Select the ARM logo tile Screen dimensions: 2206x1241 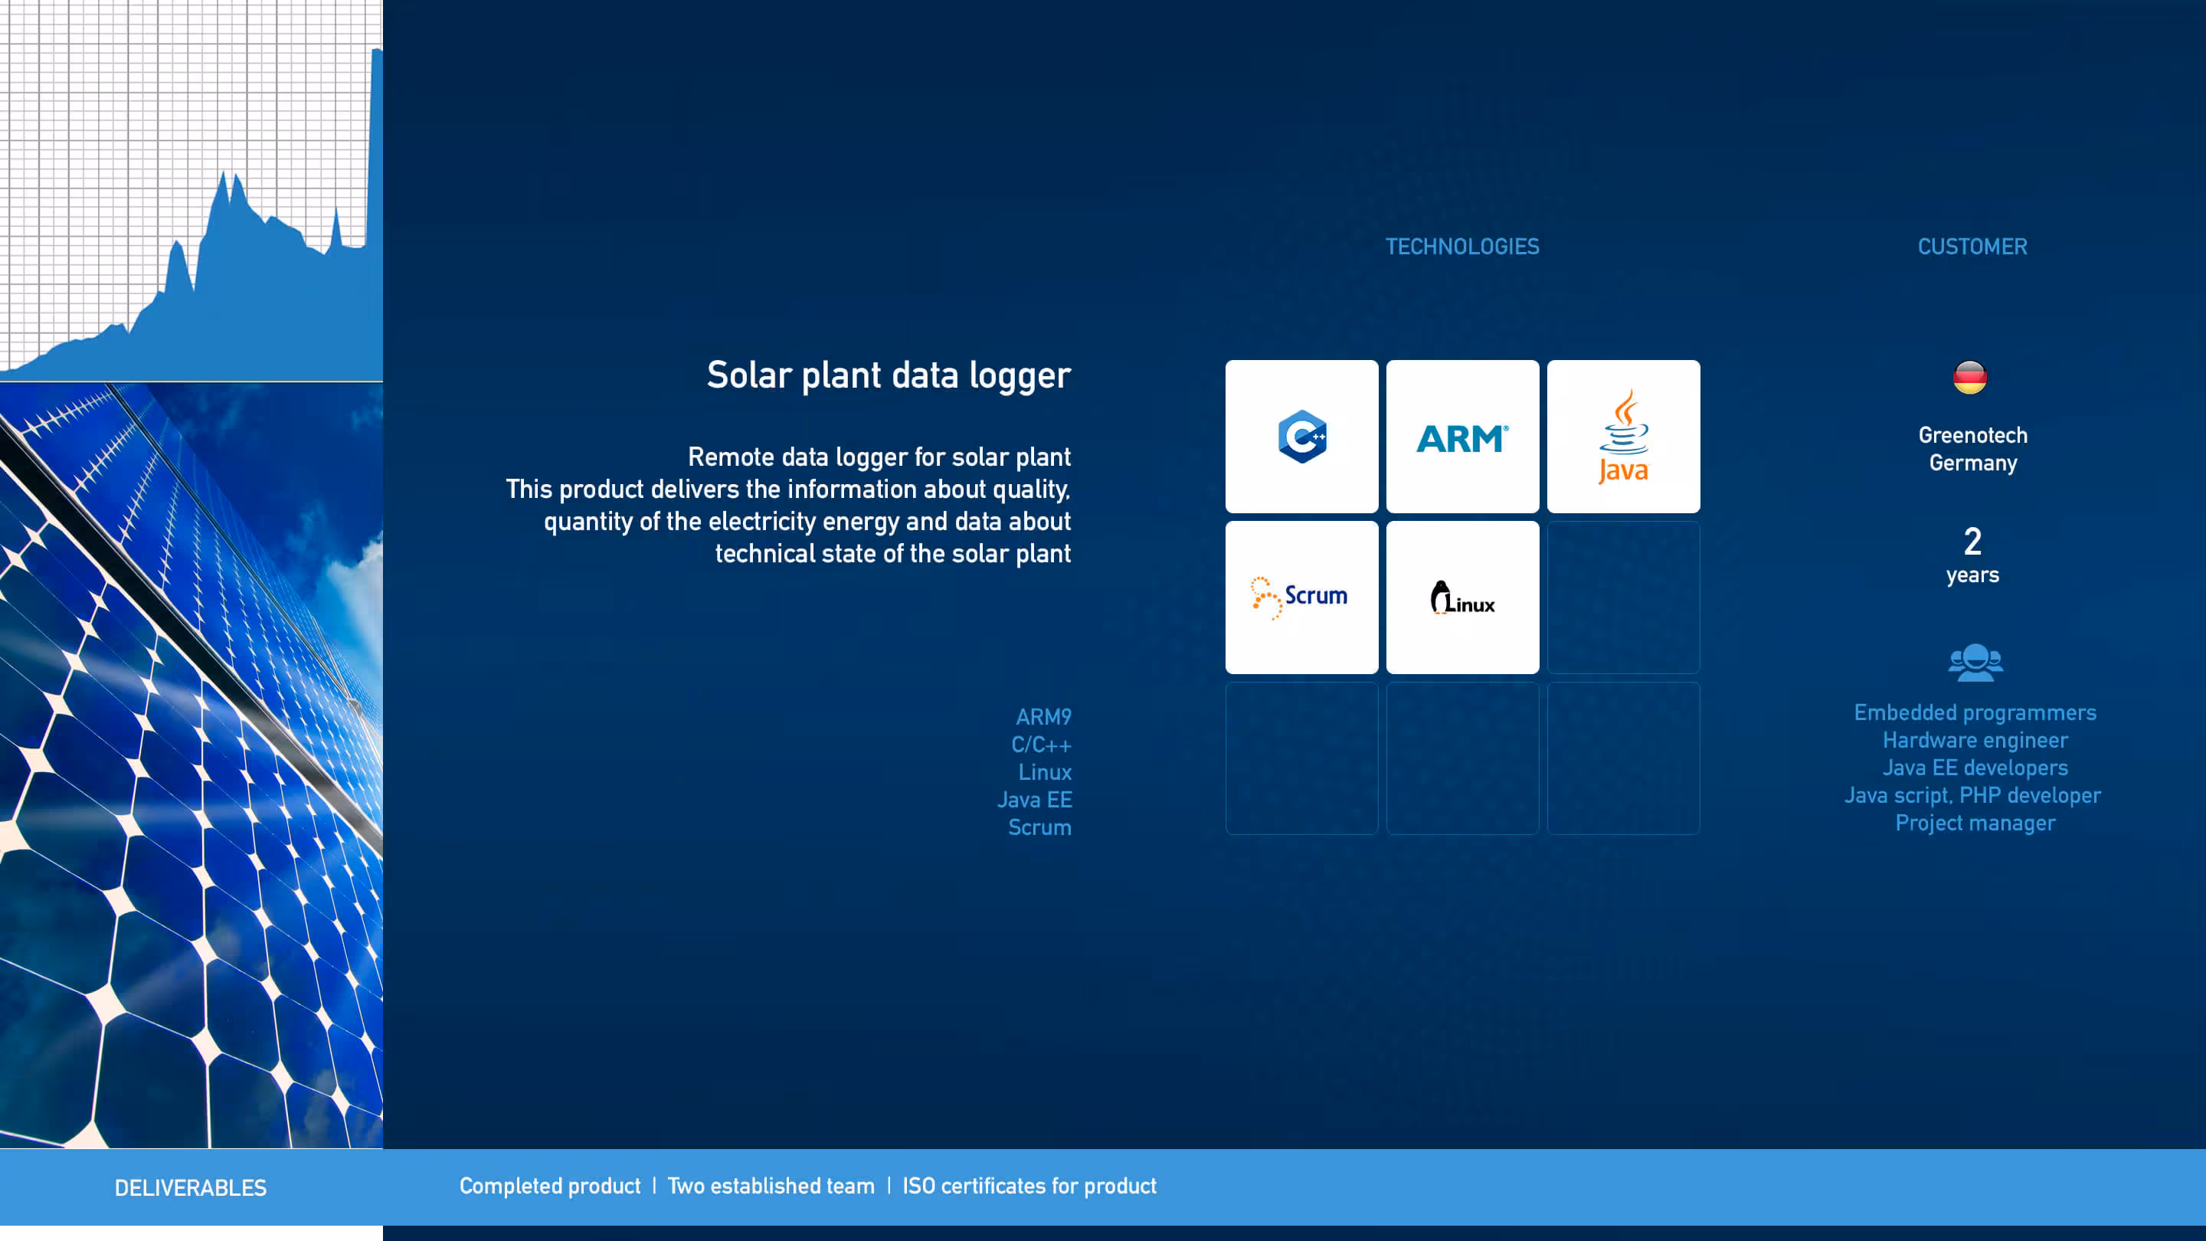(x=1461, y=436)
